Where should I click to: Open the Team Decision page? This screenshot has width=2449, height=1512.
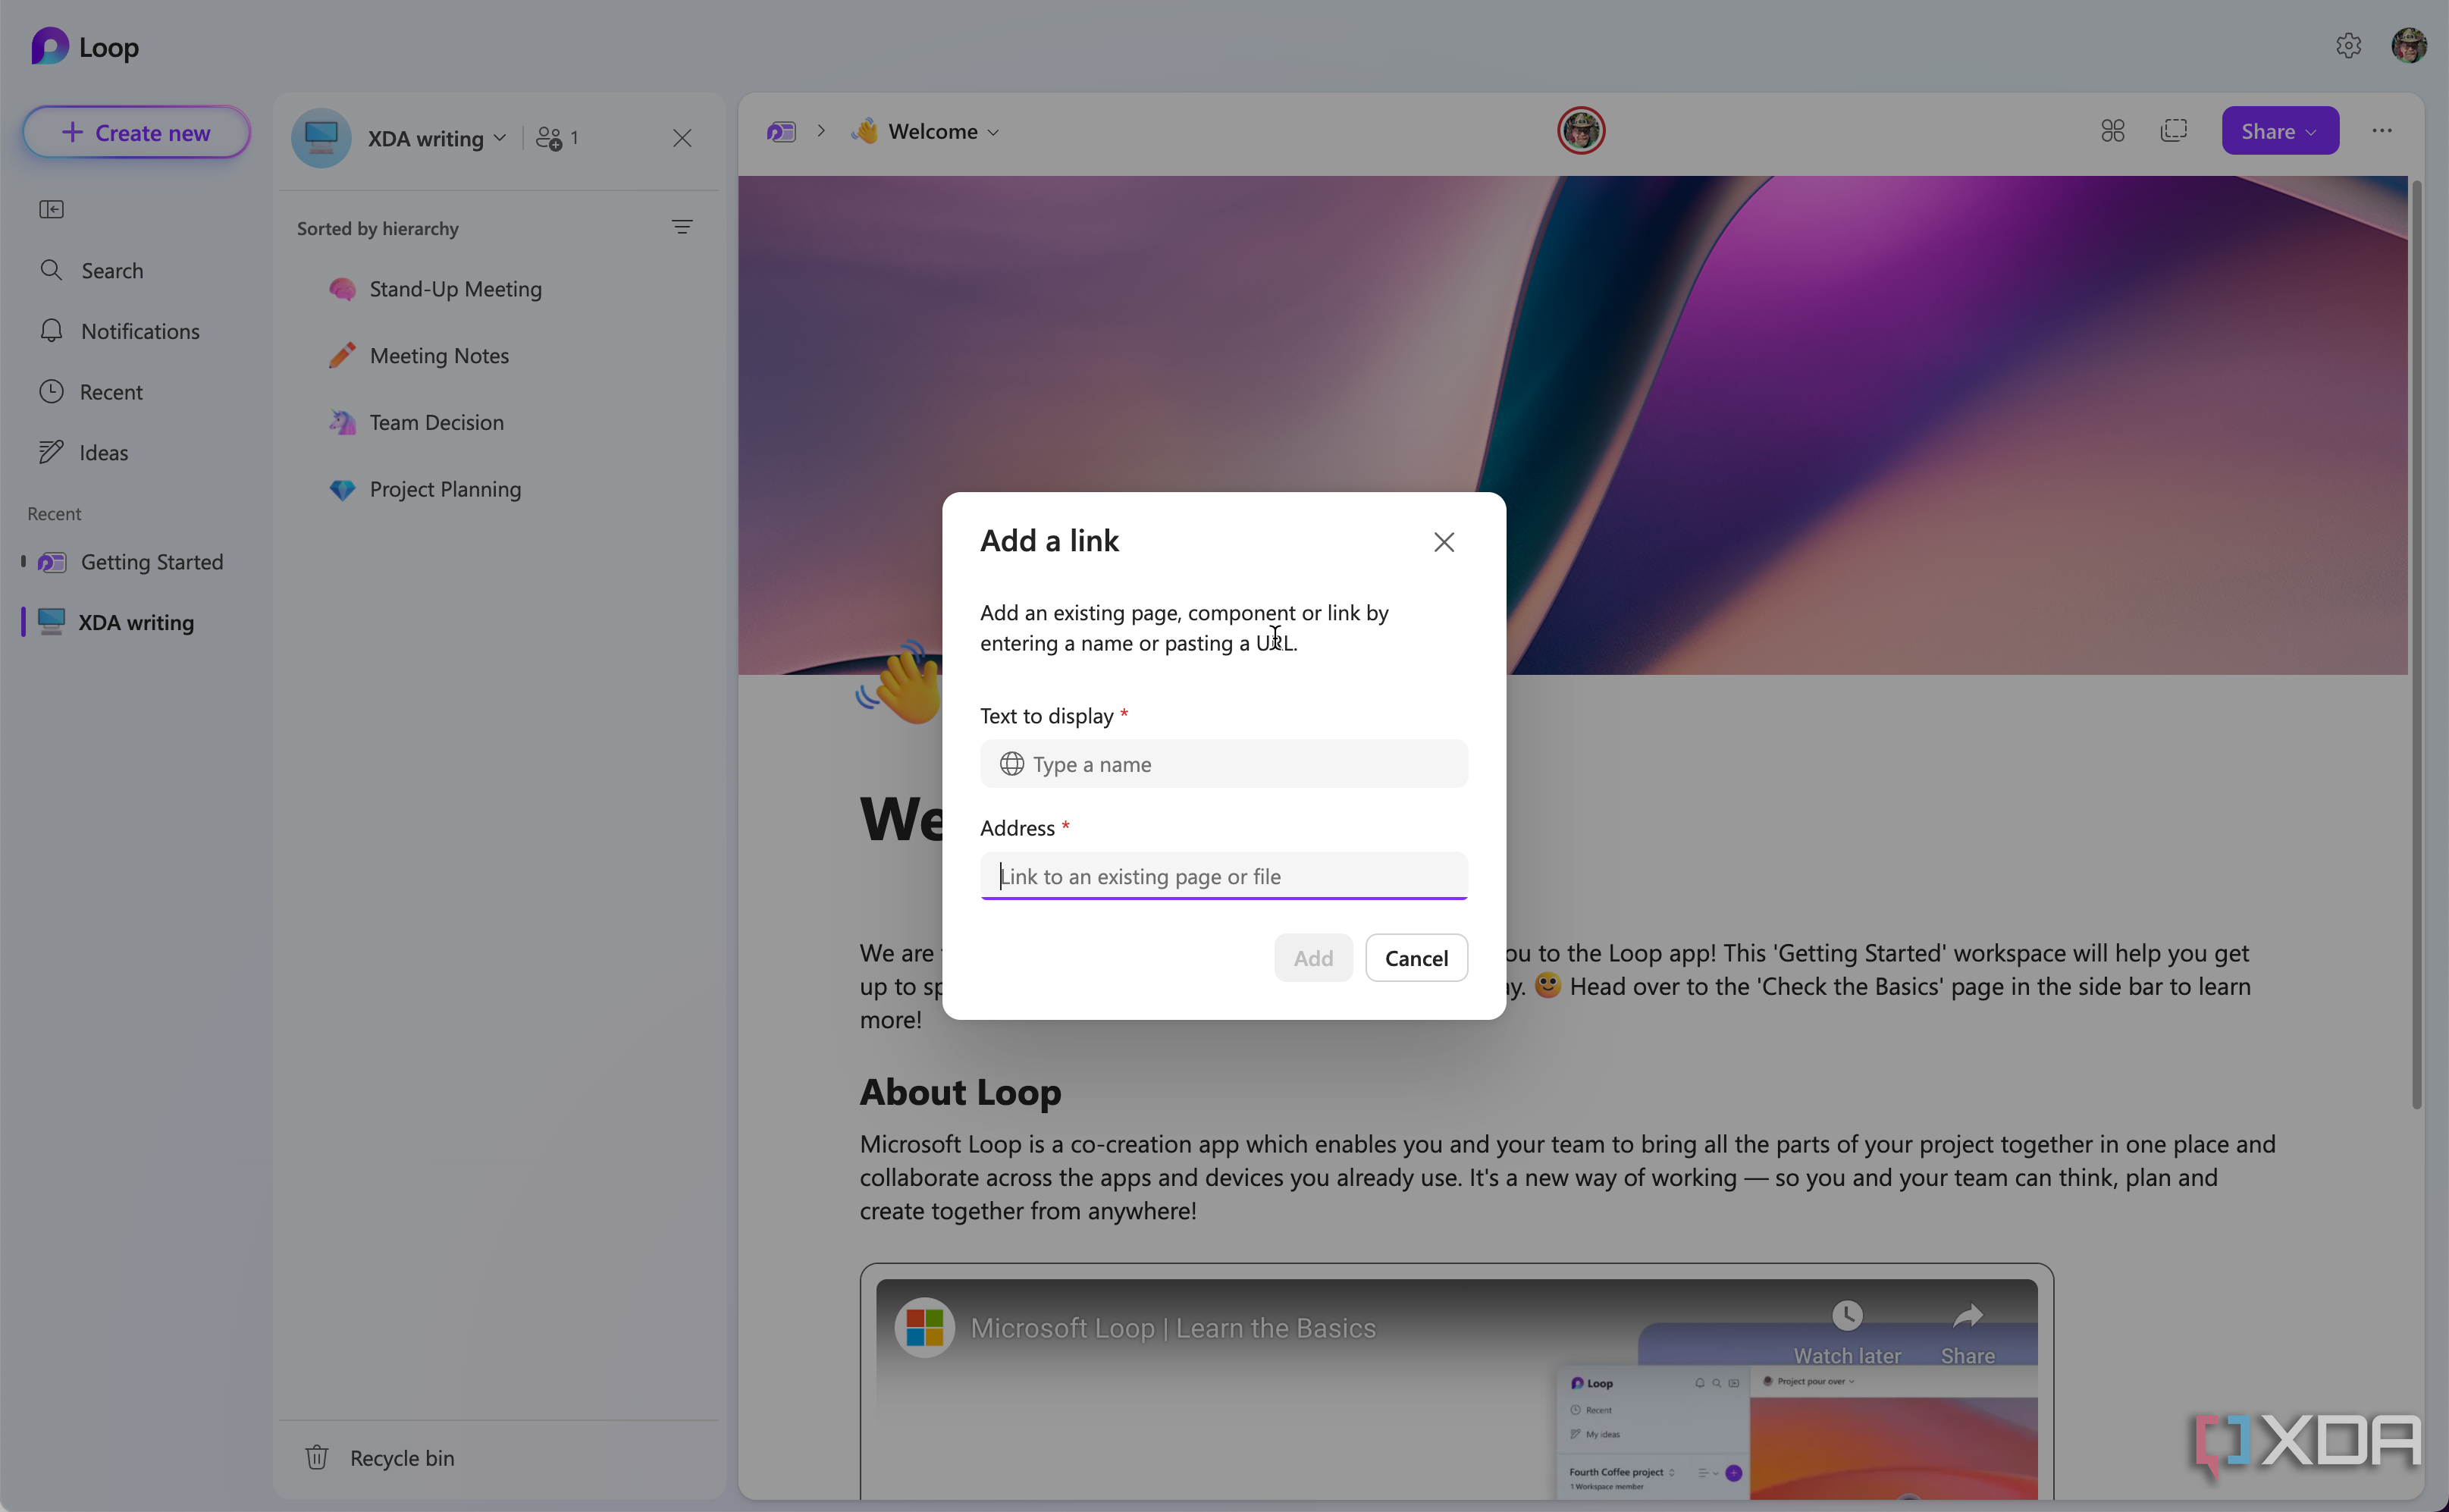point(436,422)
